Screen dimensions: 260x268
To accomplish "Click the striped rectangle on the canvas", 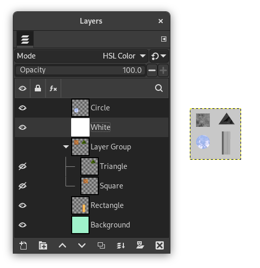I will click(226, 143).
